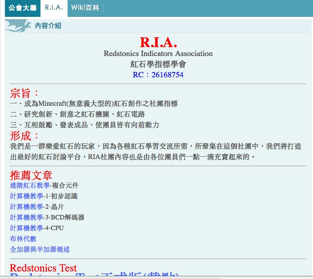Click the red Redstonics Test heading
This screenshot has height=279, width=313.
click(x=43, y=268)
